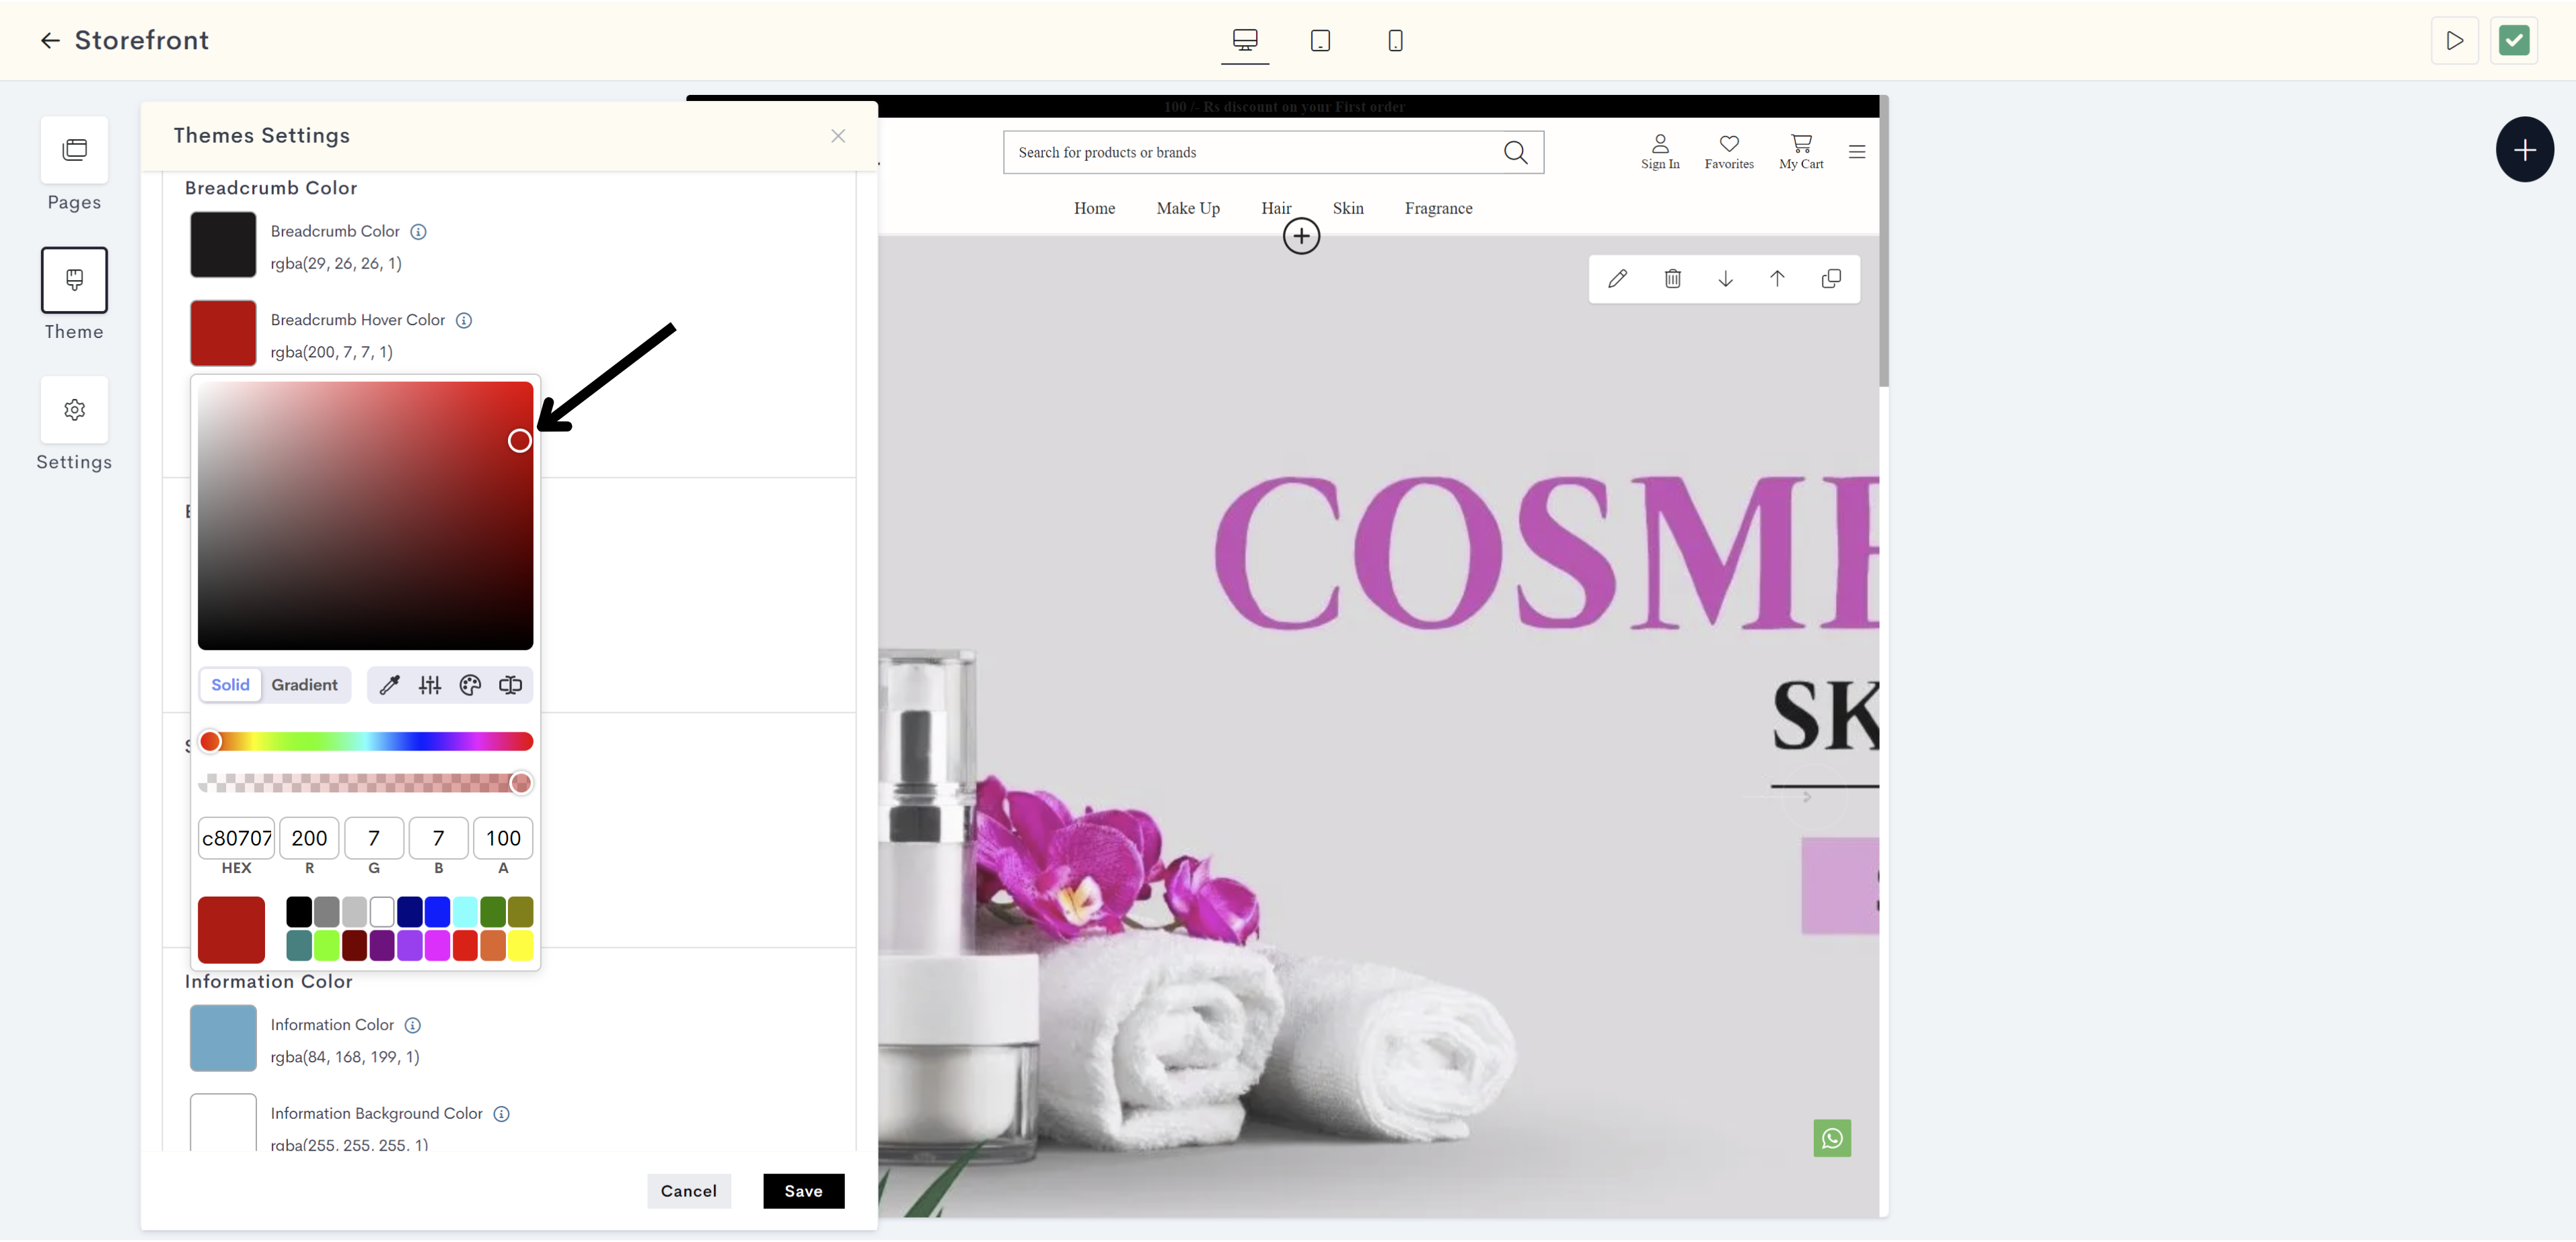Open the hamburger menu in preview

[x=1856, y=151]
